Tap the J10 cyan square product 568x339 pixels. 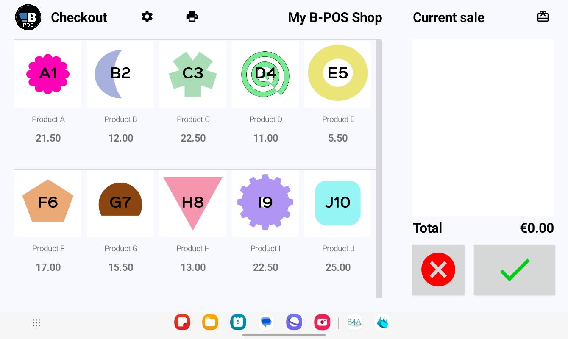[x=338, y=203]
